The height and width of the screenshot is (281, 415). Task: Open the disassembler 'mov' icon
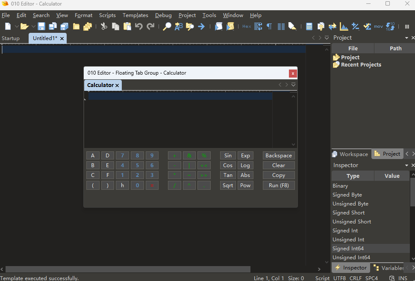(x=379, y=26)
